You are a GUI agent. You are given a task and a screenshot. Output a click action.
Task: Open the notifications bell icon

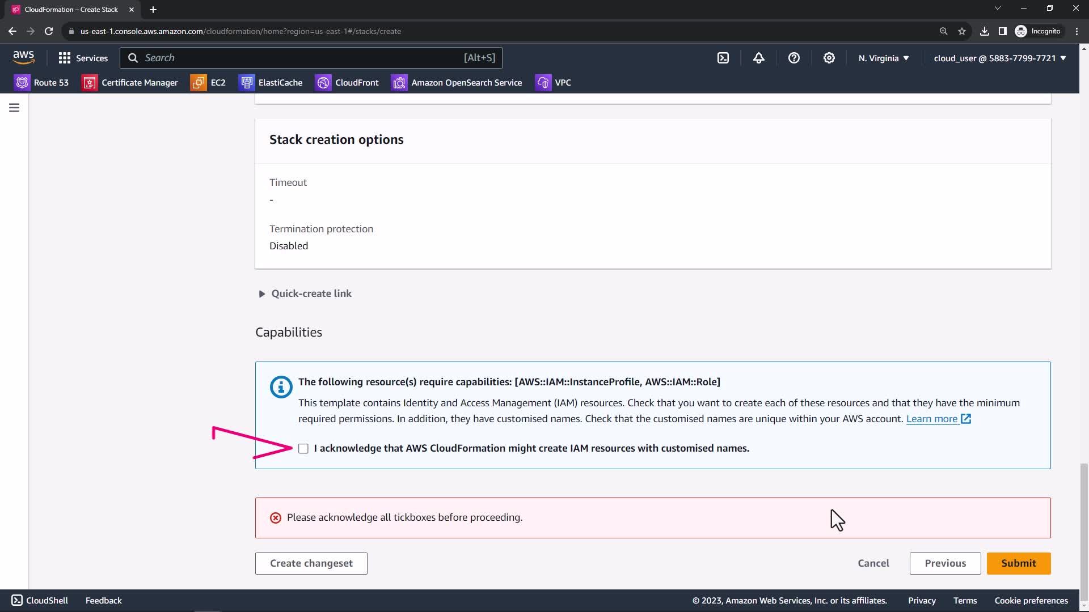pyautogui.click(x=758, y=58)
